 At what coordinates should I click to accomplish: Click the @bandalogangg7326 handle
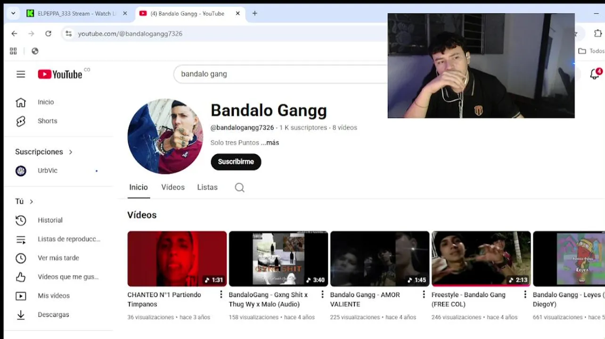click(242, 128)
